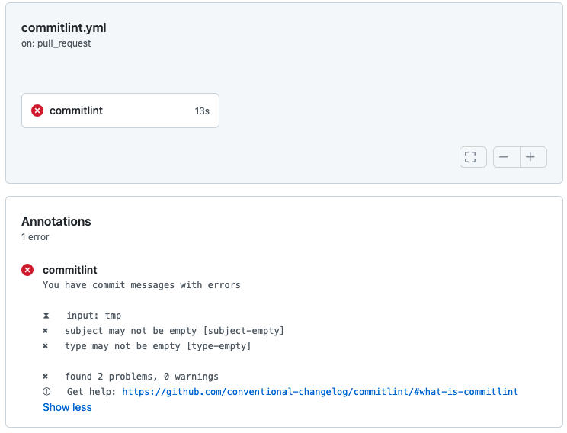Click the commitlint annotation title
Viewport: 567px width, 433px height.
click(70, 270)
